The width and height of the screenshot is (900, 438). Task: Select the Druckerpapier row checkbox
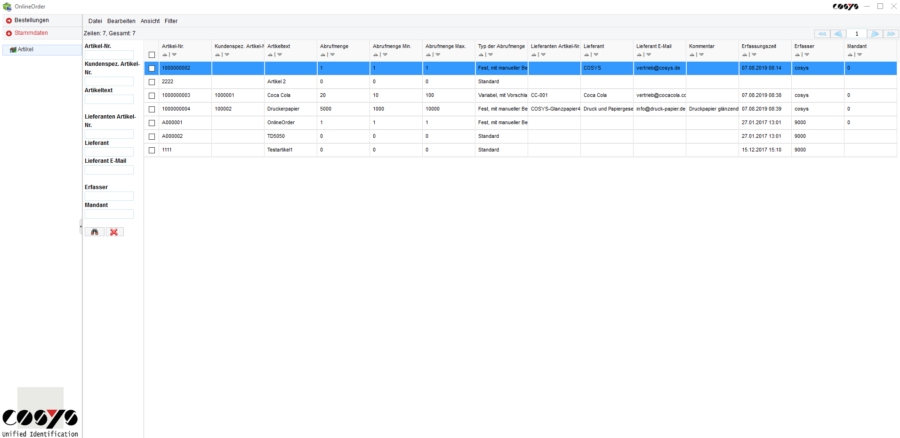click(152, 109)
